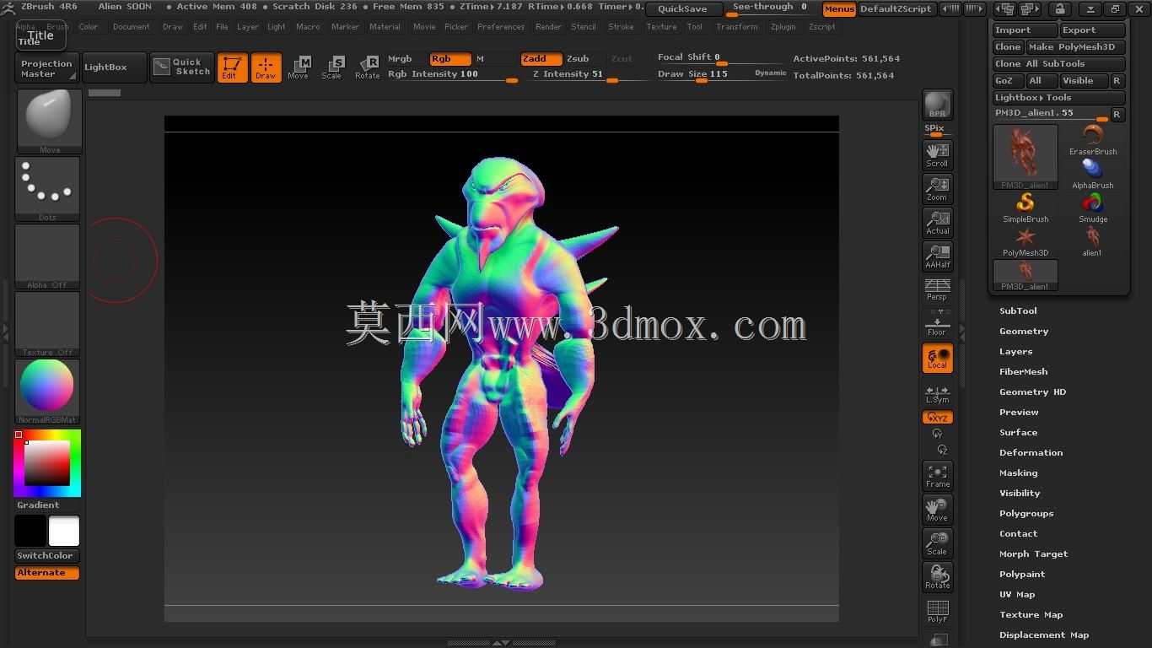Click Projection Master button
The height and width of the screenshot is (648, 1152).
tap(47, 68)
